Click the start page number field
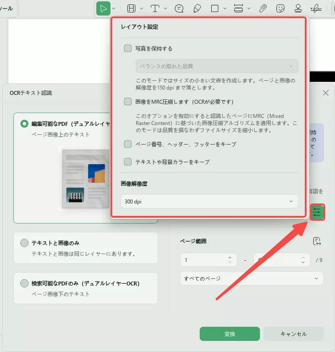335x352 pixels. tap(208, 260)
